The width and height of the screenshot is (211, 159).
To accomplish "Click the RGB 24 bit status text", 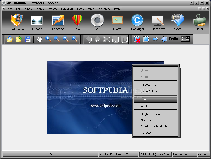I will (x=156, y=154).
